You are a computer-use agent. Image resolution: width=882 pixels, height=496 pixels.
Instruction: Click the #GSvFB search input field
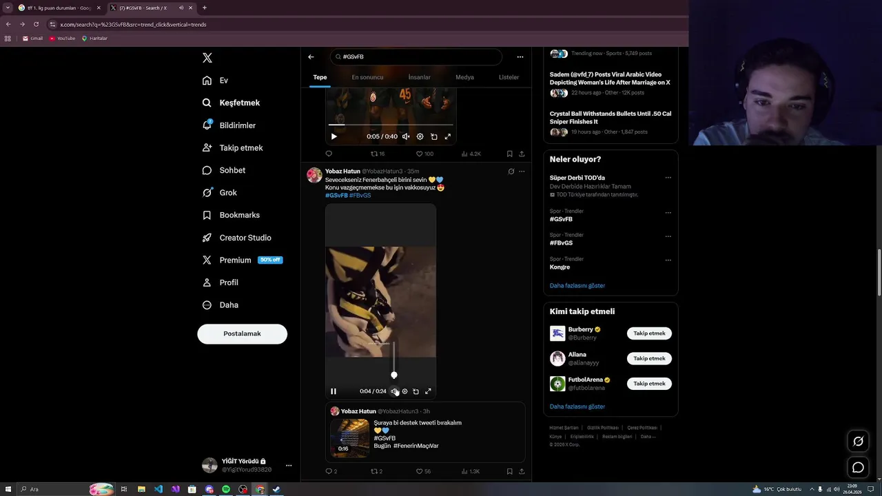click(416, 56)
